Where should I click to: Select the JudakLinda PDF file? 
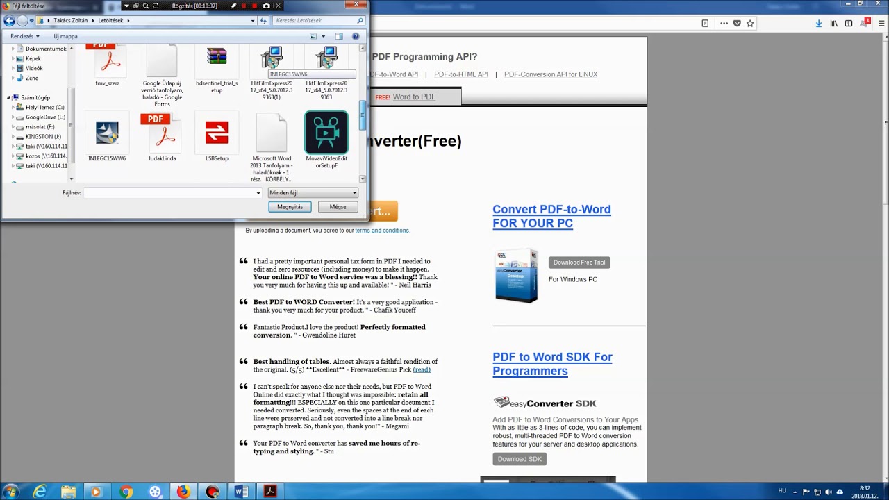(162, 137)
